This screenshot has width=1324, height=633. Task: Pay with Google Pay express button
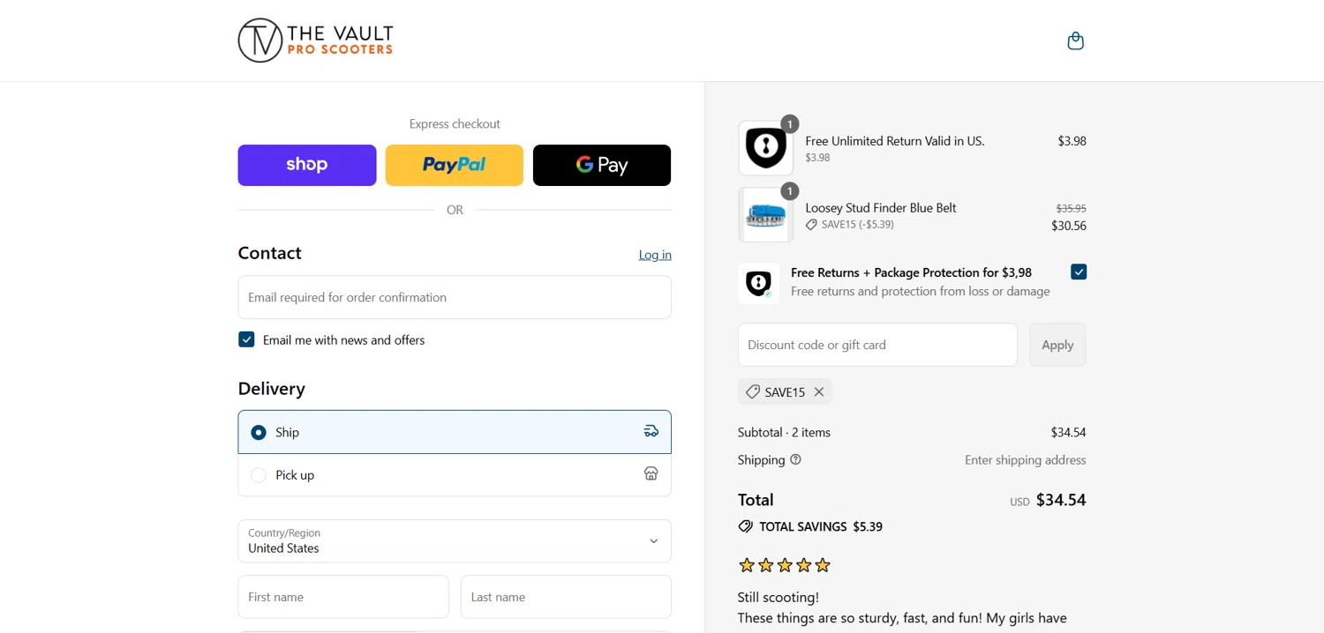pos(602,165)
